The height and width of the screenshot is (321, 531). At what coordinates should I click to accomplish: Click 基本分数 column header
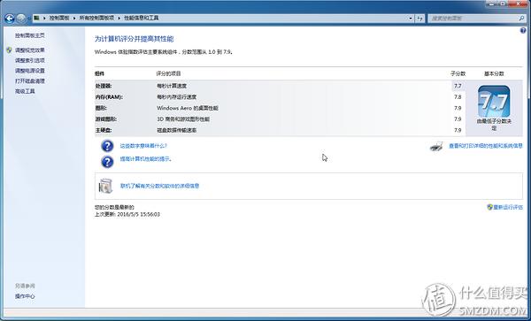click(494, 73)
